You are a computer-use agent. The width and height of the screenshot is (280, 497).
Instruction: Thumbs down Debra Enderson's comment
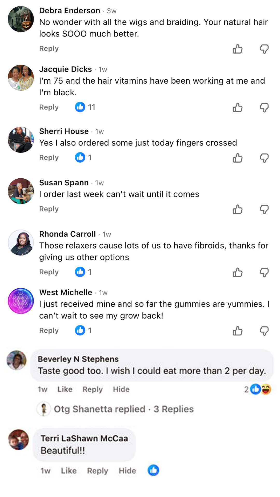coord(264,49)
